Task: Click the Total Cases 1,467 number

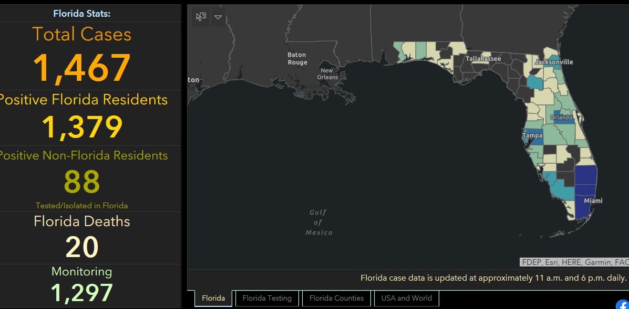Action: tap(82, 68)
